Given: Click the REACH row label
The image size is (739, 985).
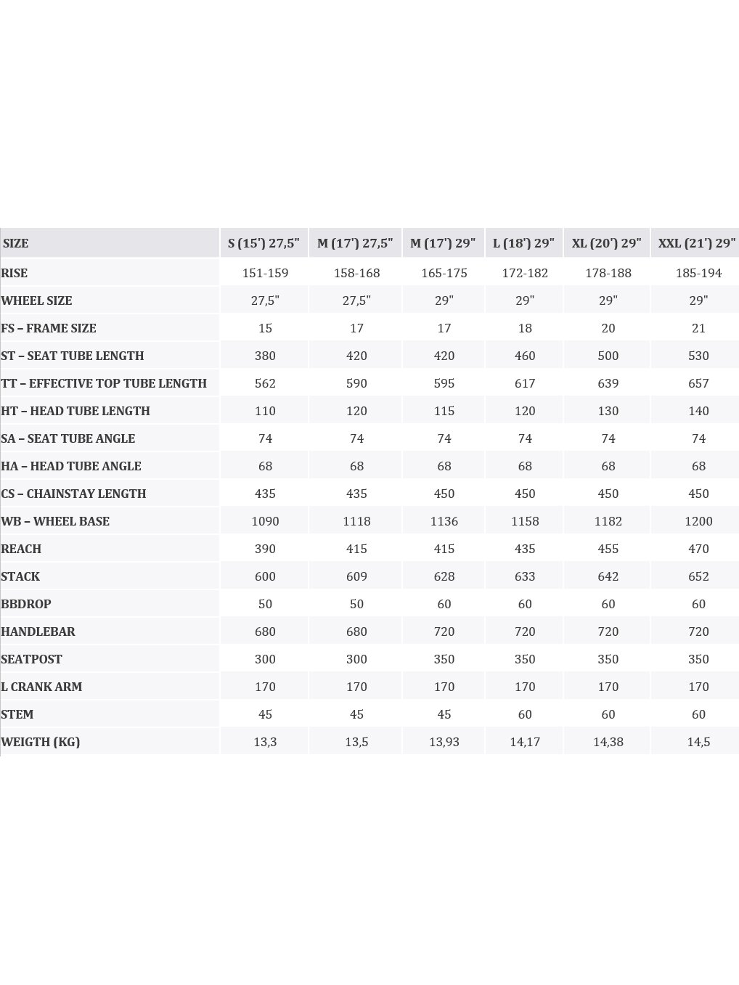Looking at the screenshot, I should click(x=21, y=549).
